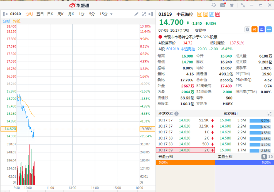Click the 华盛通 logo

coord(79,5)
